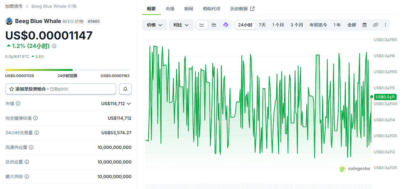Select the 1个月 time range

click(x=278, y=25)
